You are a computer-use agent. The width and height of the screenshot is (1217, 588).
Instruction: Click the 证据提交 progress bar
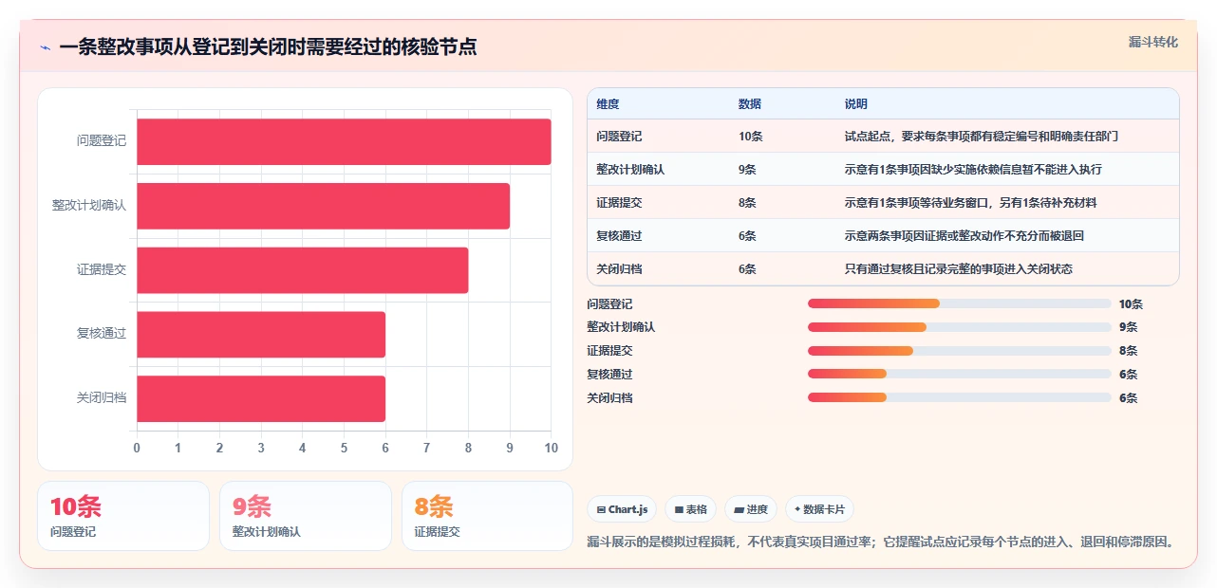tap(959, 351)
